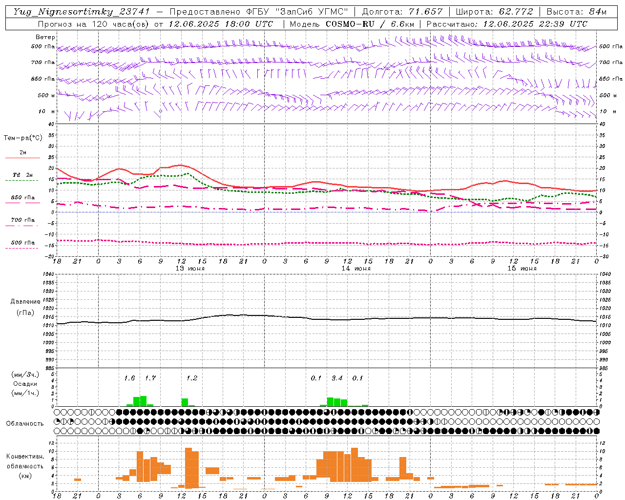Click the 3-hour precipitation total '1.7'
The image size is (625, 500).
(150, 378)
